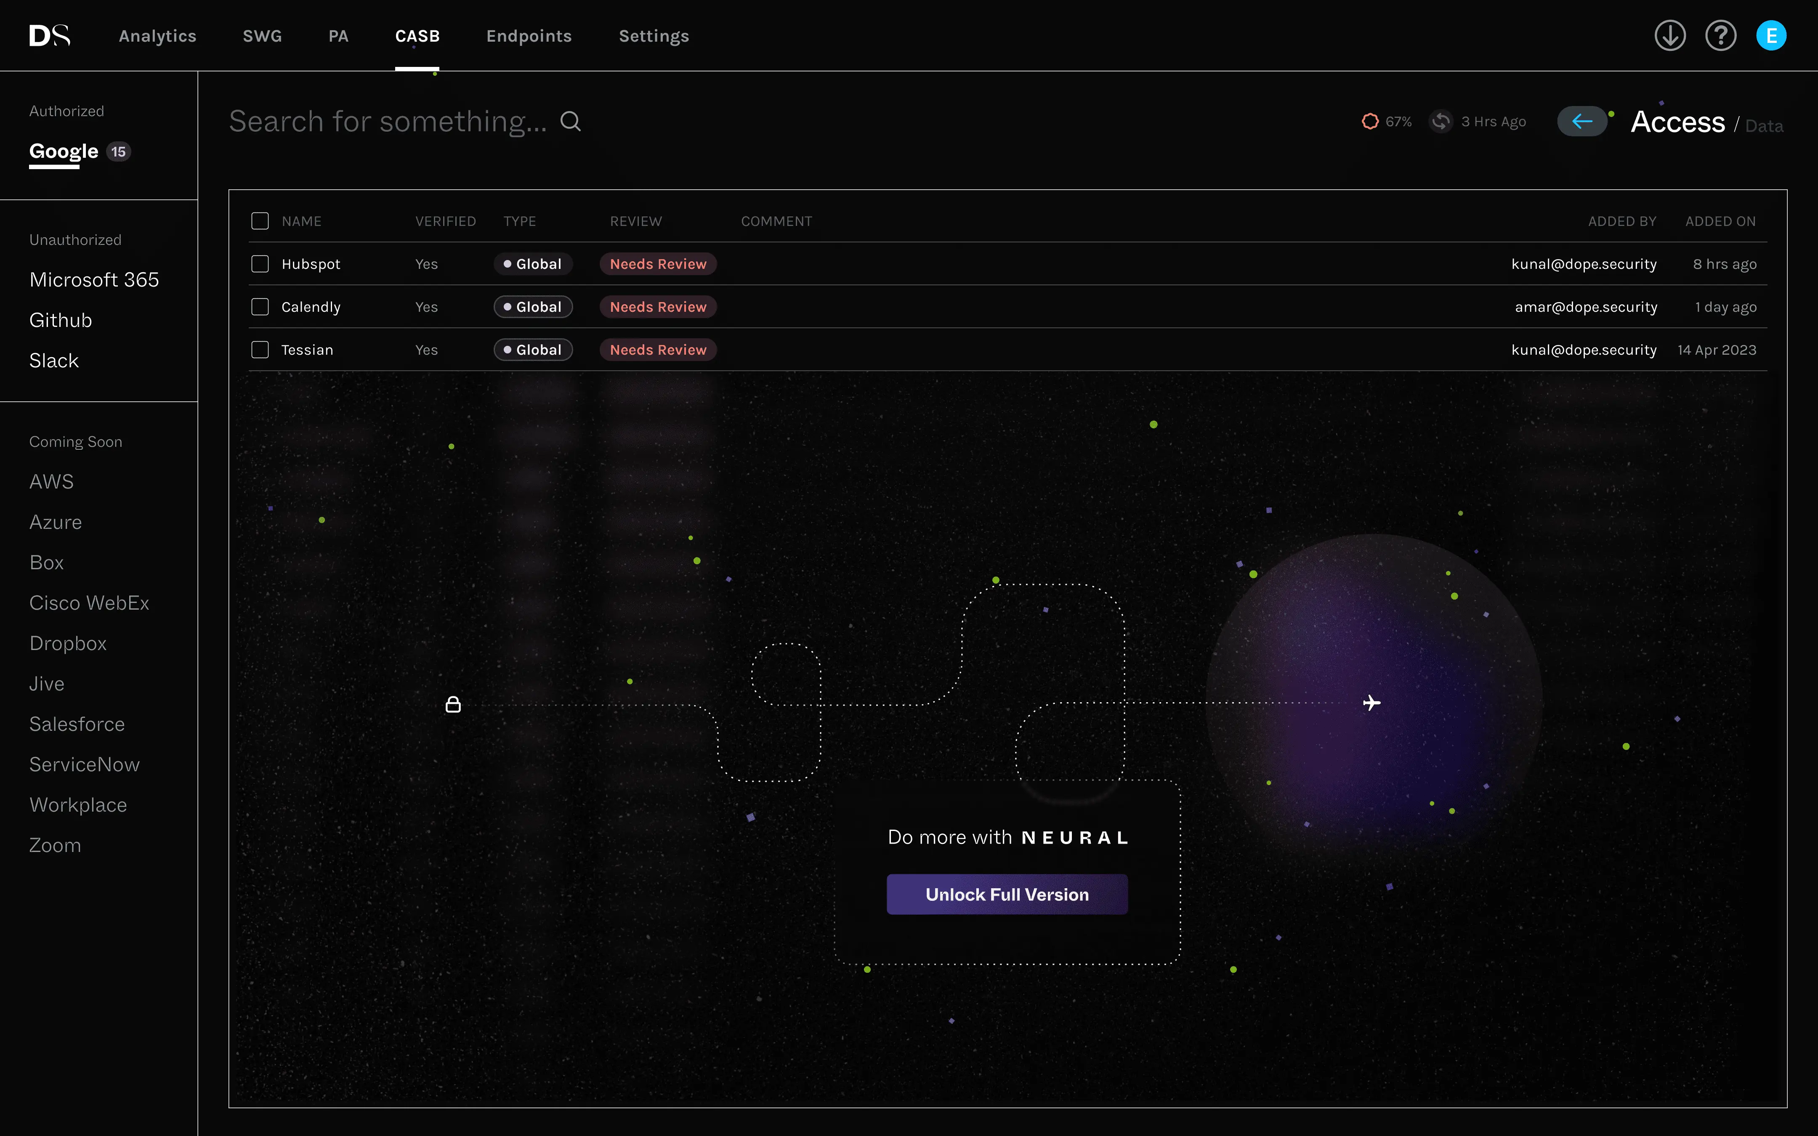The width and height of the screenshot is (1818, 1136).
Task: Click Calendly's Needs Review badge
Action: click(x=658, y=307)
